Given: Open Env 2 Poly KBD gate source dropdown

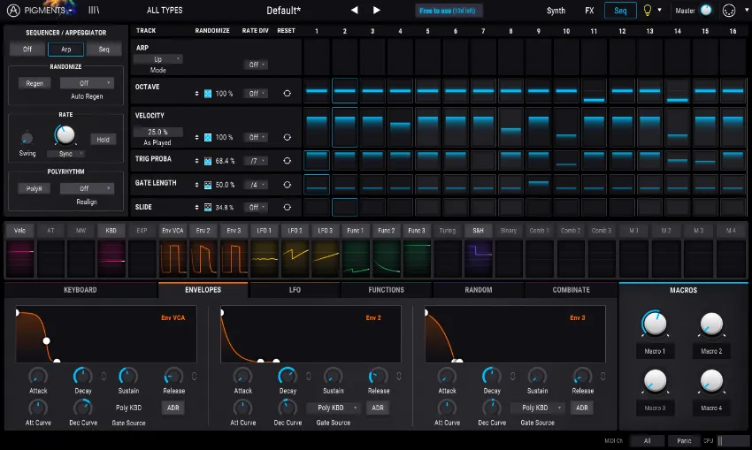Looking at the screenshot, I should click(334, 408).
